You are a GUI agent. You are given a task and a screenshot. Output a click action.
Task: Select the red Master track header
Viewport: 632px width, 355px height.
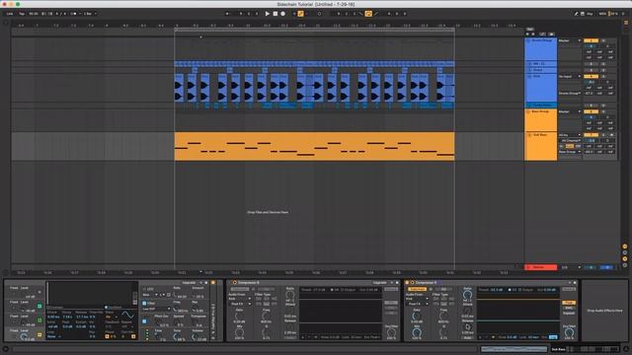pos(541,267)
